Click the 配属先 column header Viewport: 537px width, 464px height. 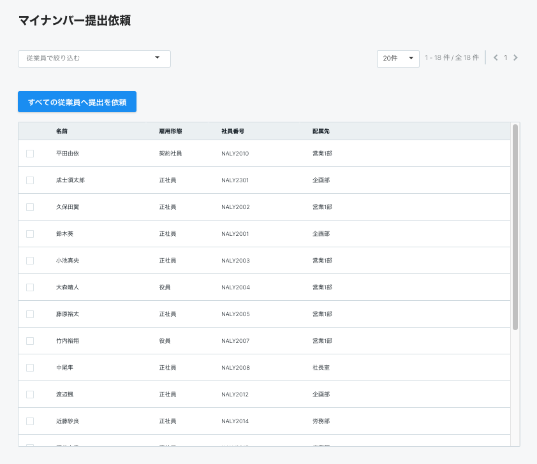[x=321, y=131]
